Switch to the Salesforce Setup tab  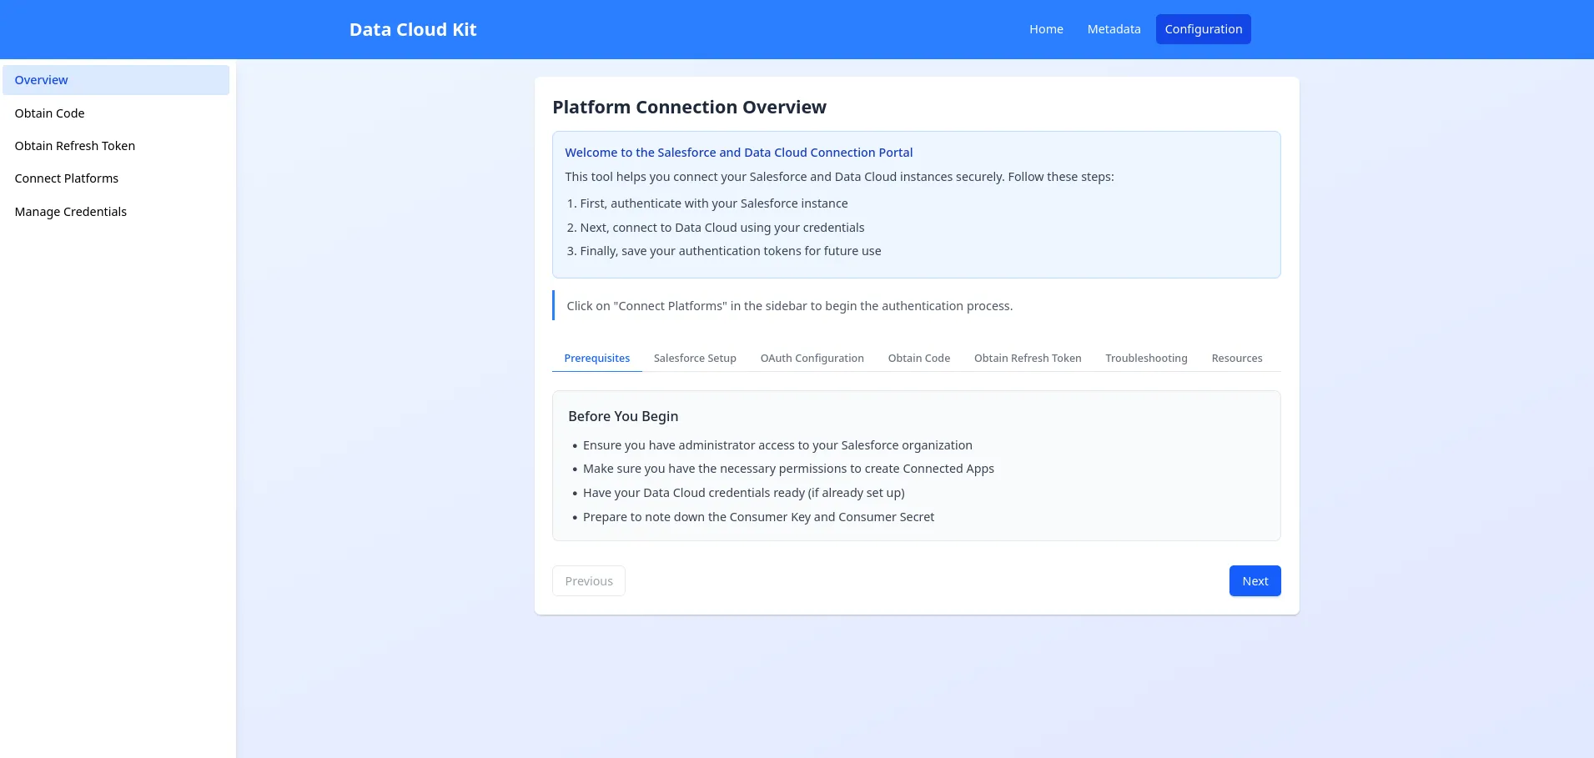695,359
